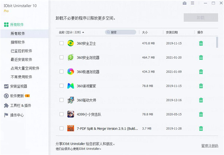224x155 pixels.
Task: Click the 安装监视器 chart icon
Action: pyautogui.click(x=6, y=86)
